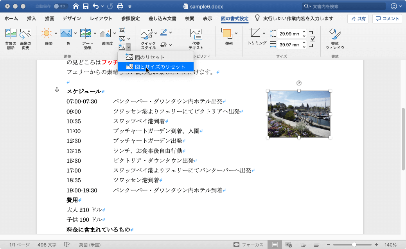This screenshot has height=249, width=406.
Task: Click the コメント comments button
Action: [x=387, y=19]
